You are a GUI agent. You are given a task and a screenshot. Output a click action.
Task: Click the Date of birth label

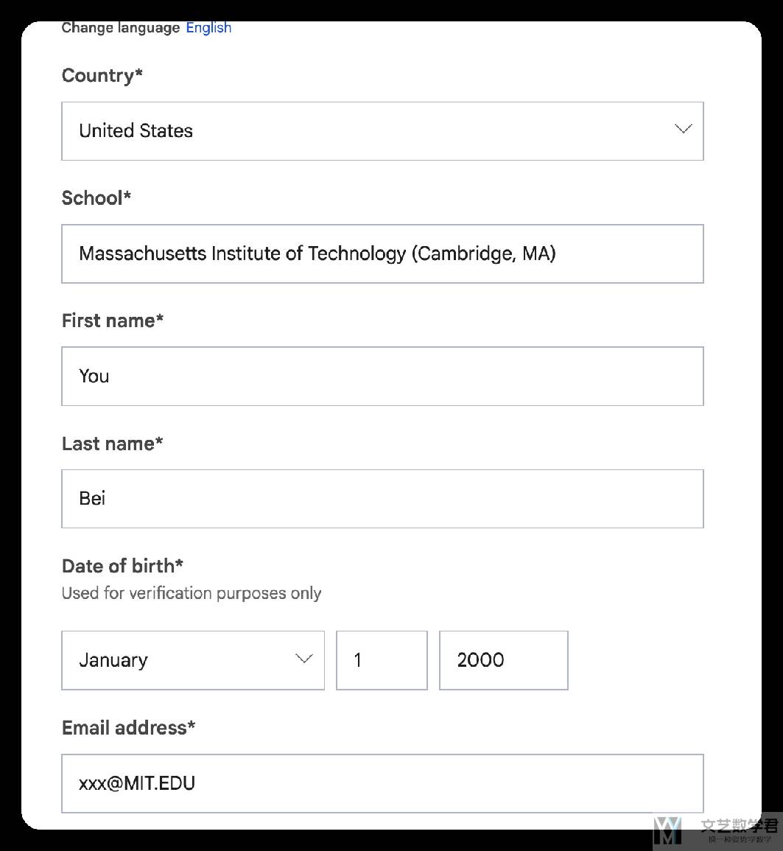click(x=122, y=566)
